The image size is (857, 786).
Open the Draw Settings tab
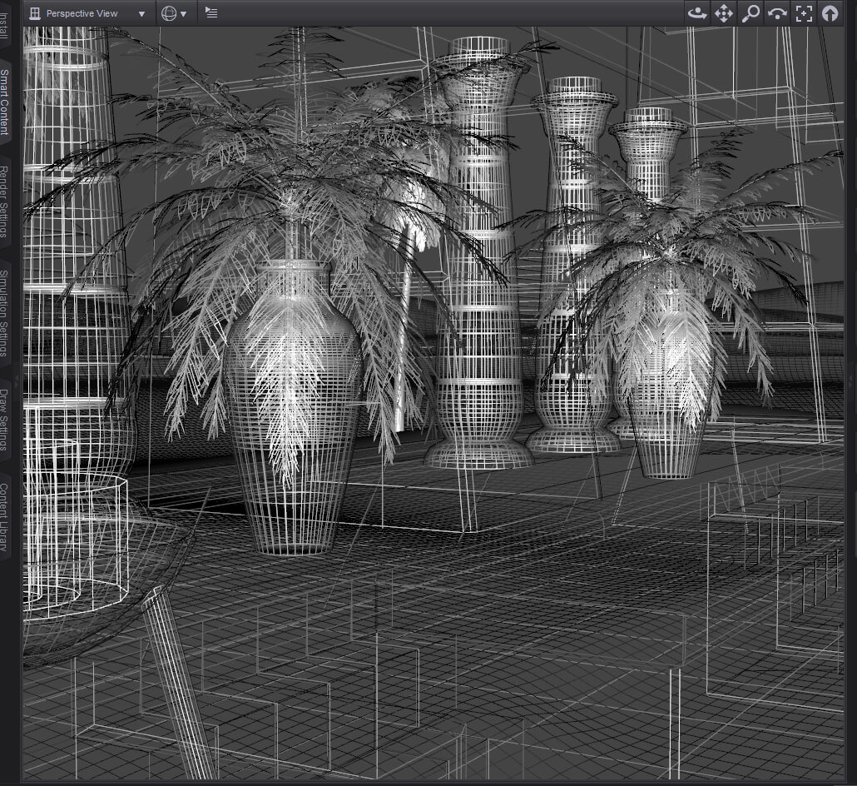pyautogui.click(x=5, y=420)
